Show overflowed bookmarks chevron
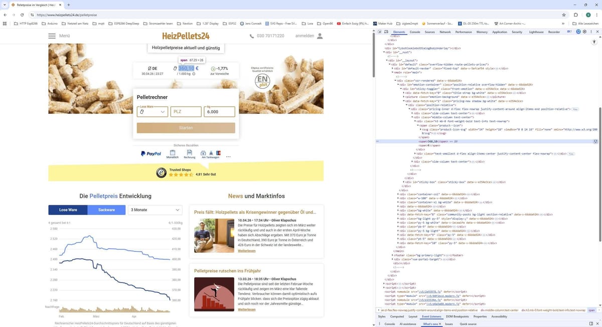 pos(563,24)
